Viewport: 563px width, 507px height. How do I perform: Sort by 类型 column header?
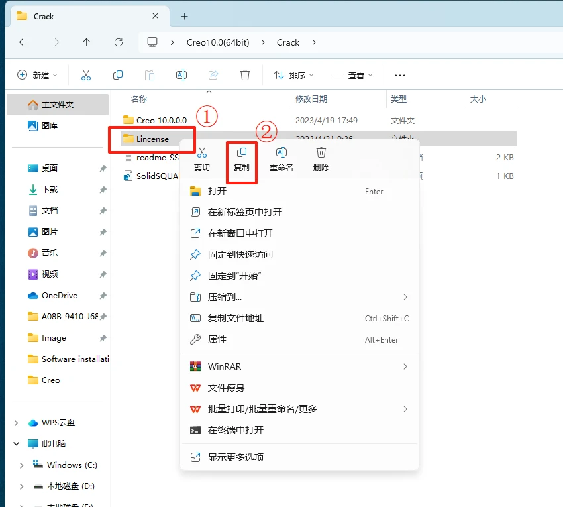click(399, 99)
